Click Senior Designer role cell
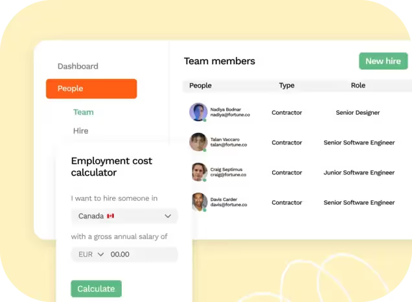Image resolution: width=412 pixels, height=302 pixels. click(358, 113)
